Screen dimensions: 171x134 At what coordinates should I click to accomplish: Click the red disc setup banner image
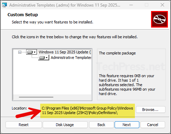[x=159, y=19]
